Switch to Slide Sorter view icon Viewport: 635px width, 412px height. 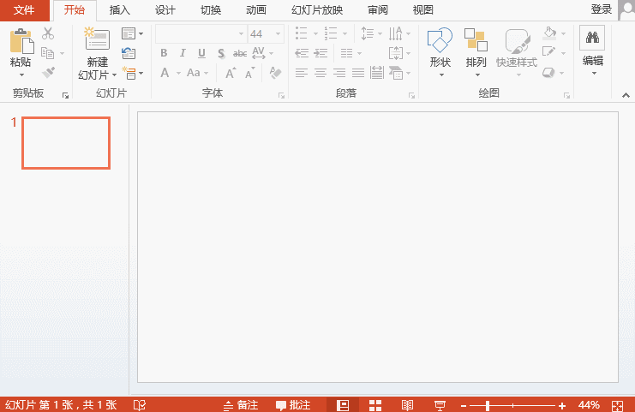375,404
